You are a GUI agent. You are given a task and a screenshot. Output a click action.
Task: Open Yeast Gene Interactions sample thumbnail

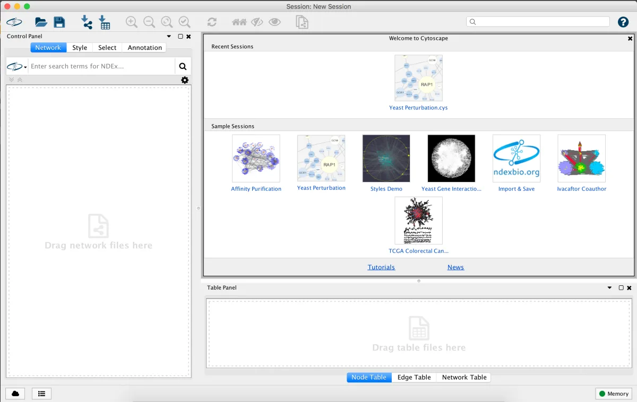451,159
